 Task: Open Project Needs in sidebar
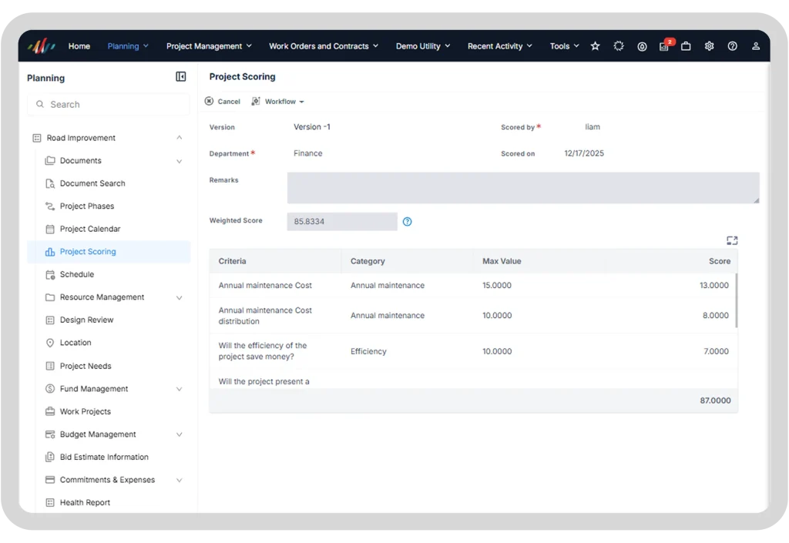point(86,366)
